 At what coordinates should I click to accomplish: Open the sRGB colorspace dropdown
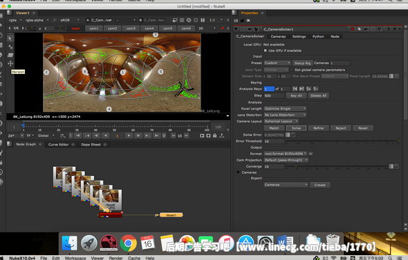click(70, 20)
